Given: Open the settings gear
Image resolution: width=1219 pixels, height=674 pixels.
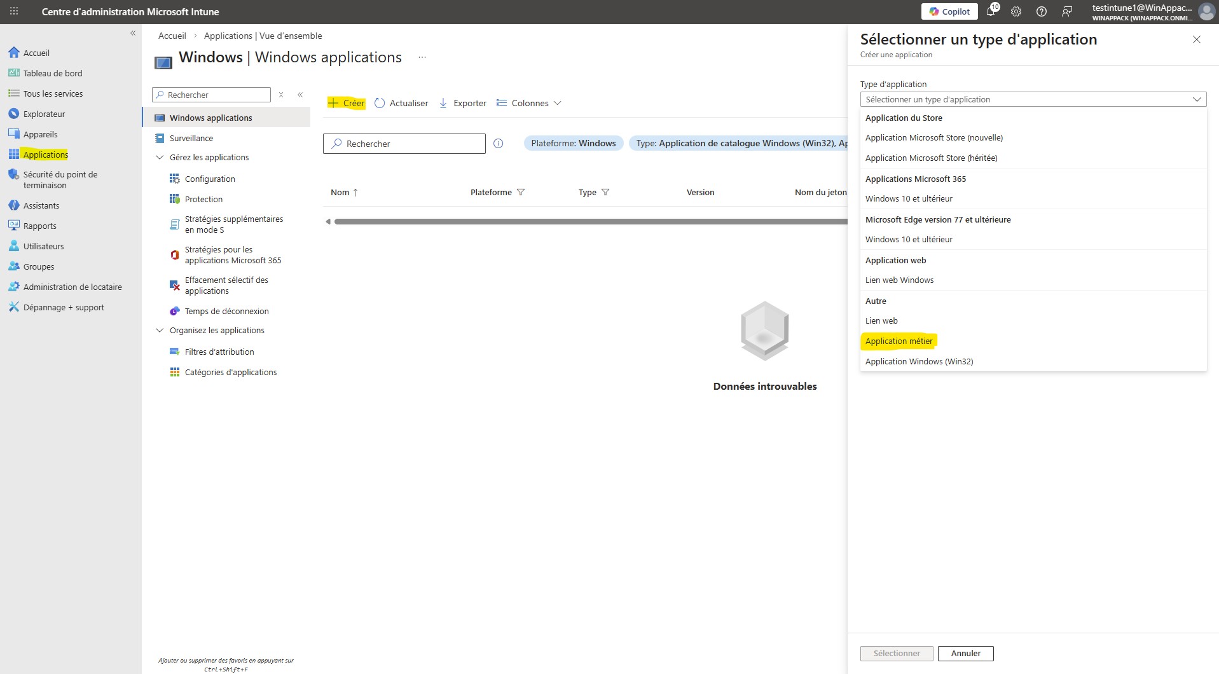Looking at the screenshot, I should [1016, 11].
